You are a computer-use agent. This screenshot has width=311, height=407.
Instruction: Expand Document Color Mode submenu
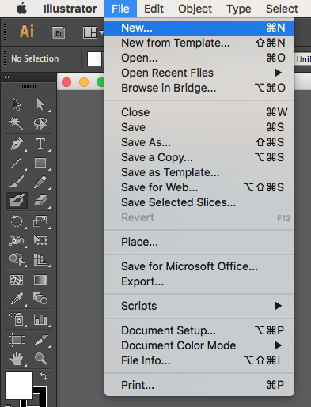pos(199,345)
